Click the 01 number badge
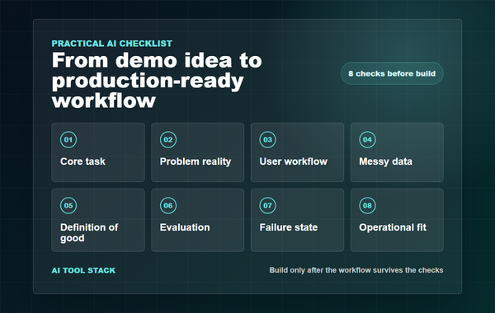 point(68,140)
